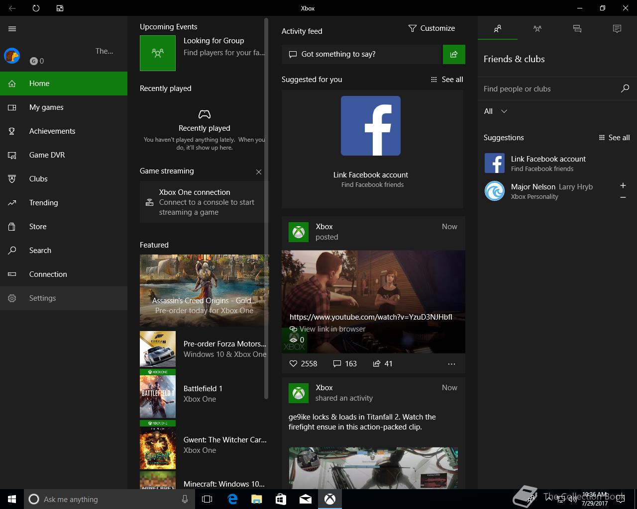The height and width of the screenshot is (509, 637).
Task: Open the YouTube video post thumbnail
Action: (373, 302)
